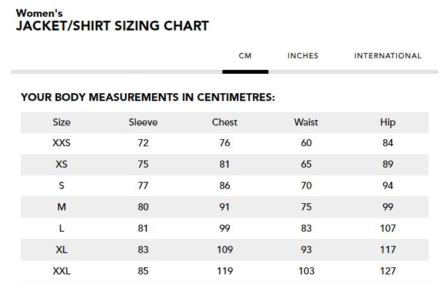Select the XXL size row label

pos(62,271)
